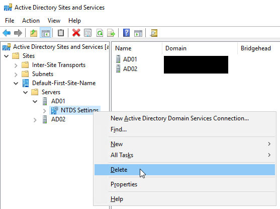This screenshot has height=209, width=280.
Task: Select the 'NTDS Settings' tree label
Action: (79, 110)
